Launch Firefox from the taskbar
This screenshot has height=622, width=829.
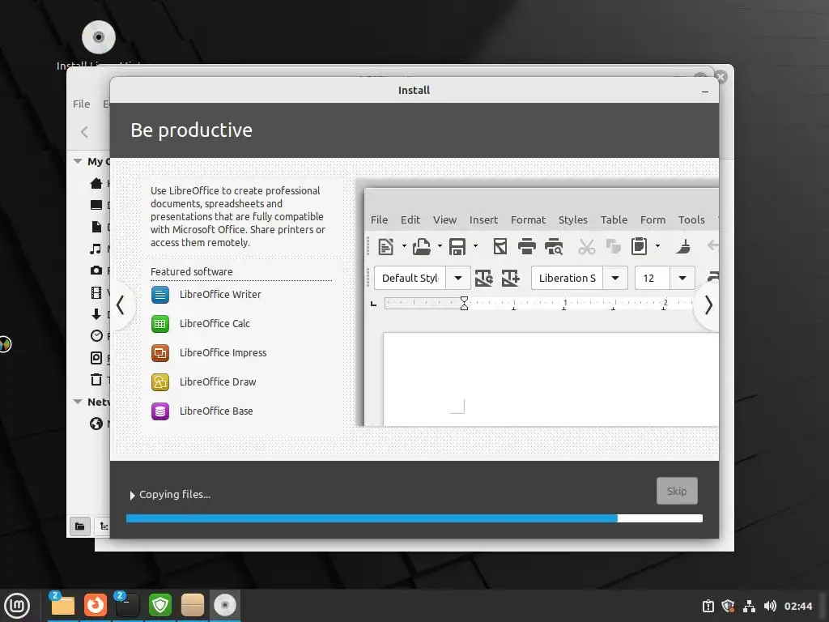pyautogui.click(x=96, y=605)
